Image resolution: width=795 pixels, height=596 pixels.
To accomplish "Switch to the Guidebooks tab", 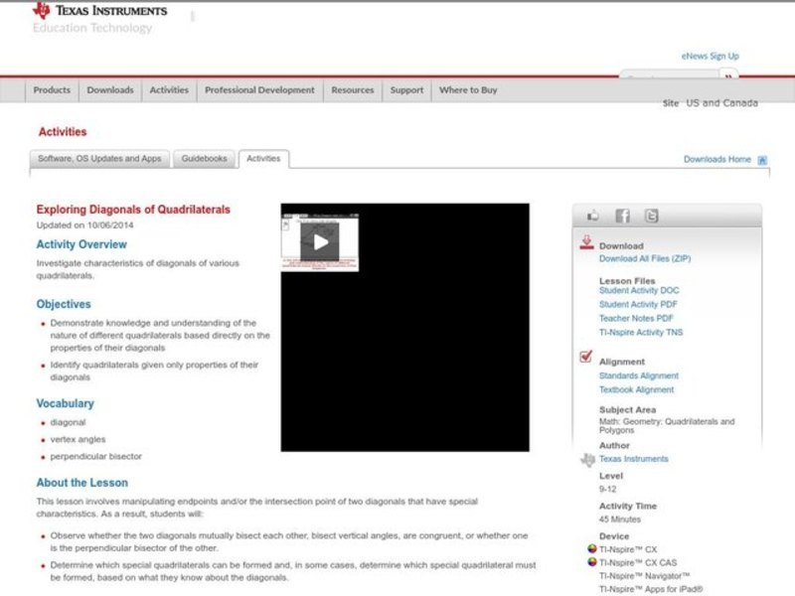I will [203, 157].
